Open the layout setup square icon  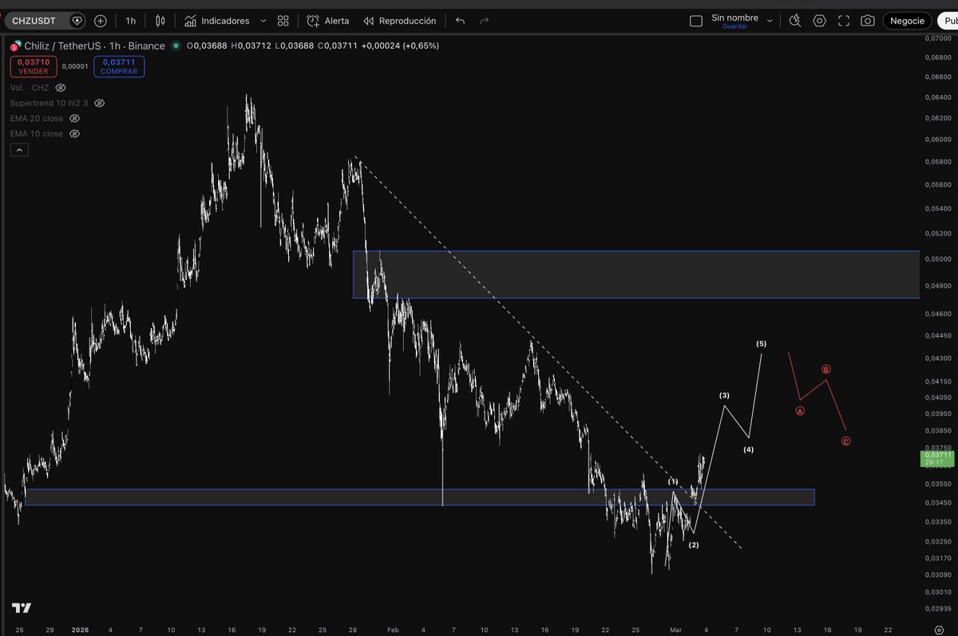(696, 21)
